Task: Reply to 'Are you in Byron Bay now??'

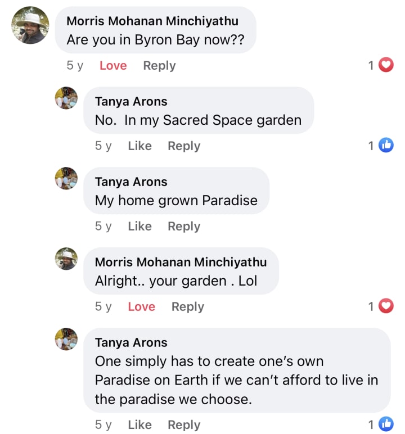Action: [x=159, y=65]
